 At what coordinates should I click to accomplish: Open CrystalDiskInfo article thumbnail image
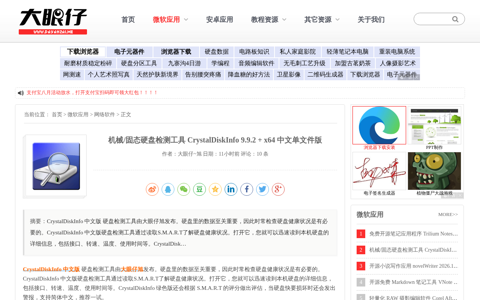pyautogui.click(x=56, y=166)
